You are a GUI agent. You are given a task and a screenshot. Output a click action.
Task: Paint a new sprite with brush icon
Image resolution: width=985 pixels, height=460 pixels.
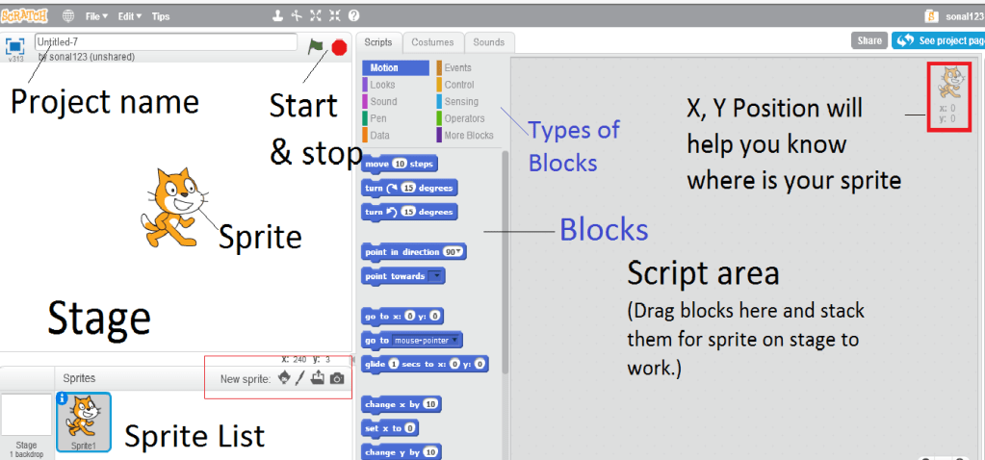(x=299, y=379)
